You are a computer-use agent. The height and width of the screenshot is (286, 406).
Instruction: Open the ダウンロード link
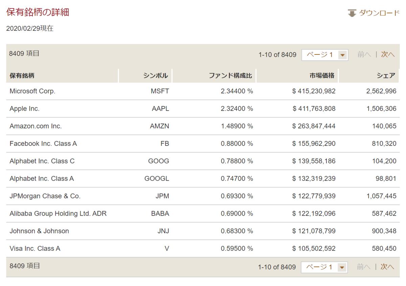tap(379, 13)
